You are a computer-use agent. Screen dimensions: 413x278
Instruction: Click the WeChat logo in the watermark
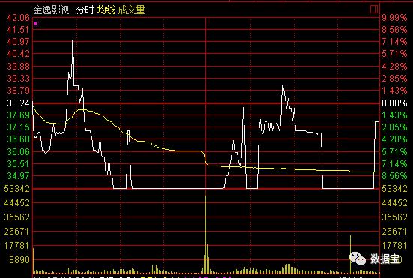click(358, 259)
